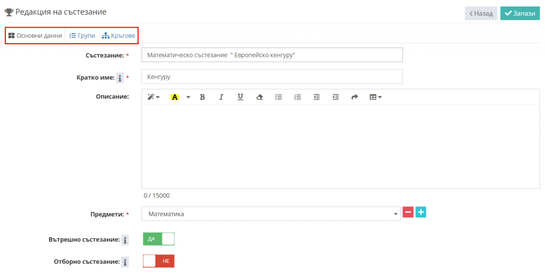
Task: Toggle the Вътрешно състезание switch
Action: tap(159, 239)
